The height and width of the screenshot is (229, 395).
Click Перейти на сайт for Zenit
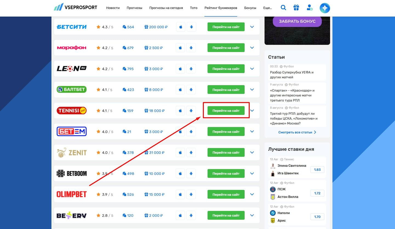(x=226, y=153)
